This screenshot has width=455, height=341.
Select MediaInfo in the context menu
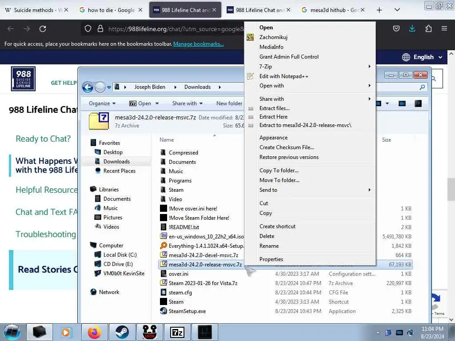tap(271, 47)
